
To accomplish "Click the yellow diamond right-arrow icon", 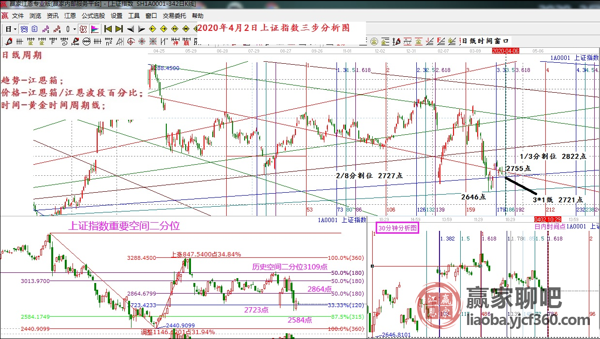I will point(163,29).
